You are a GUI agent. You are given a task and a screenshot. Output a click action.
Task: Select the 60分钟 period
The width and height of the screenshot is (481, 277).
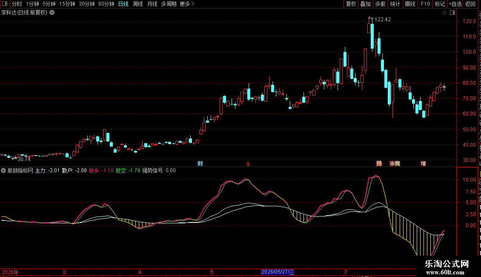coord(106,4)
